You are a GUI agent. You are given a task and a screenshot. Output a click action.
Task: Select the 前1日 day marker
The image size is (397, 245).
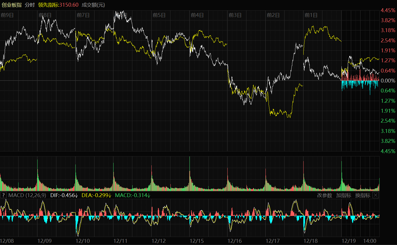click(x=311, y=15)
